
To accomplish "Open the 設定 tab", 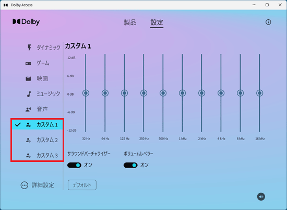I will tap(157, 22).
